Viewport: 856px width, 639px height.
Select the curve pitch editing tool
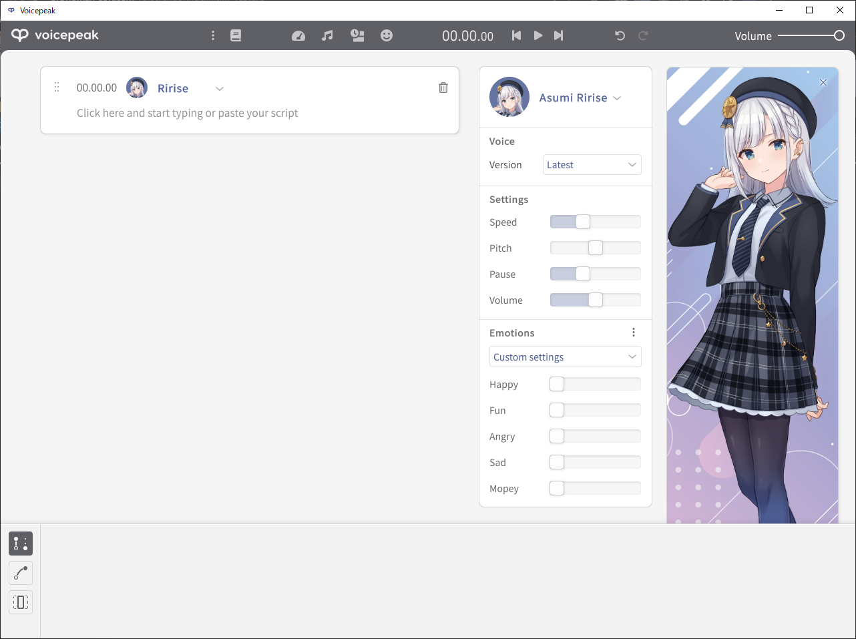[x=21, y=573]
